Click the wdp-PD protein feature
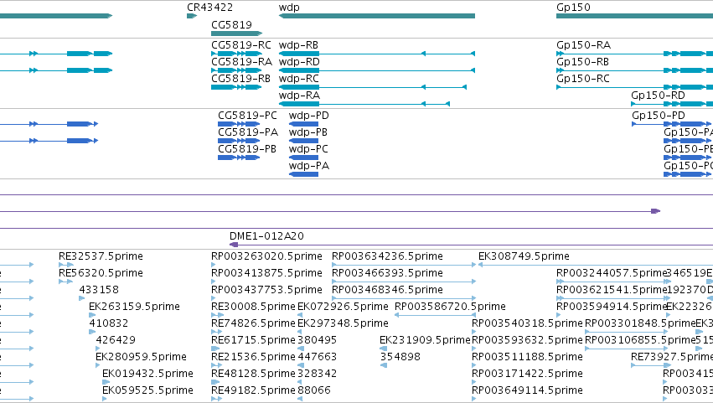The width and height of the screenshot is (713, 403). [x=304, y=124]
